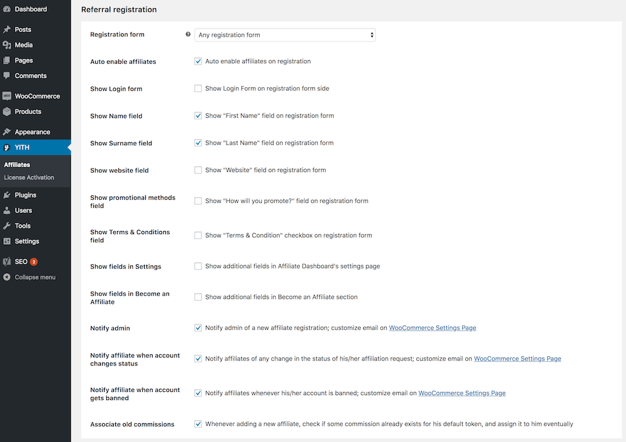Click the Plugins plug icon
626x442 pixels.
(7, 195)
